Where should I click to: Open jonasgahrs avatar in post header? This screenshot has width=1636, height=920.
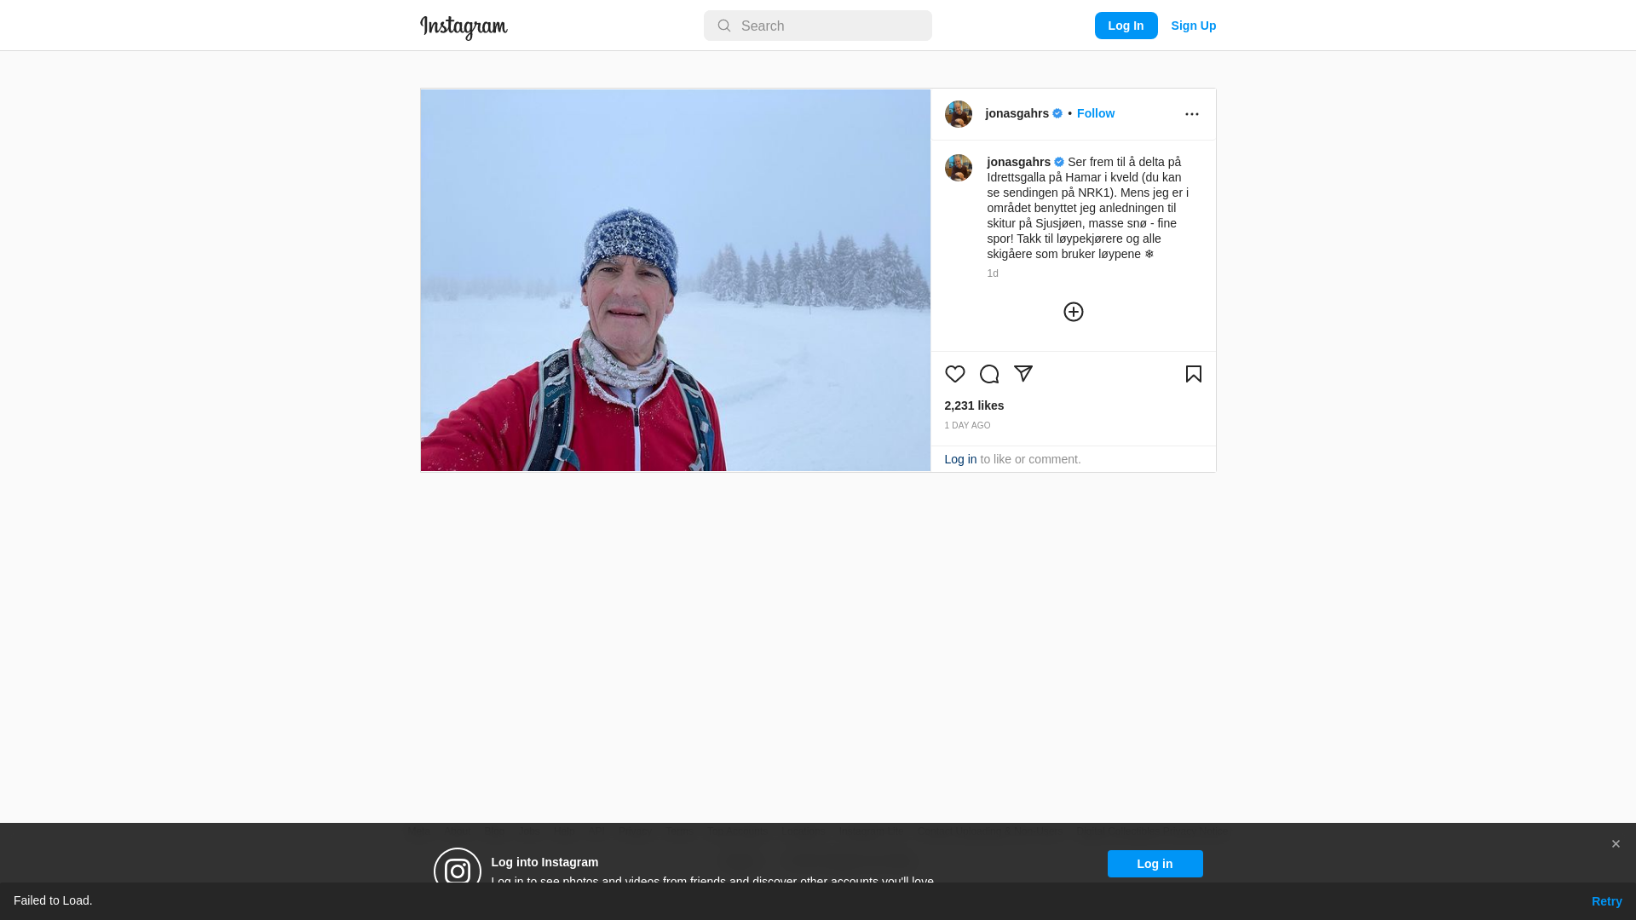[958, 114]
